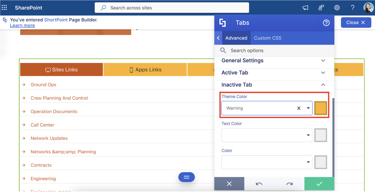The width and height of the screenshot is (375, 193).
Task: Open the Ground Ops link
Action: tap(43, 85)
